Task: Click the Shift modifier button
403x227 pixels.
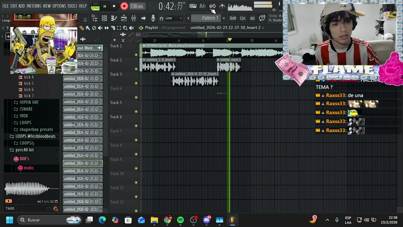Action: coord(233,18)
